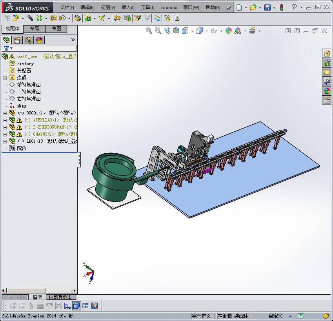Expand the 00001<1> component node

click(5, 113)
